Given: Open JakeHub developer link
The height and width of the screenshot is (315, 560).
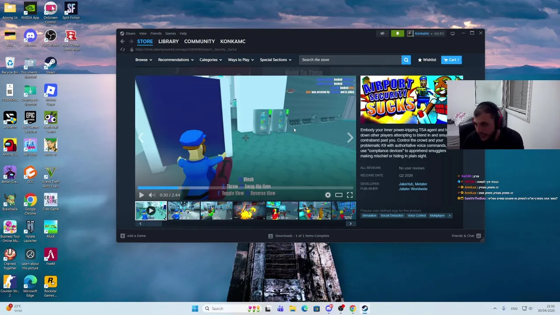Looking at the screenshot, I should pyautogui.click(x=406, y=184).
